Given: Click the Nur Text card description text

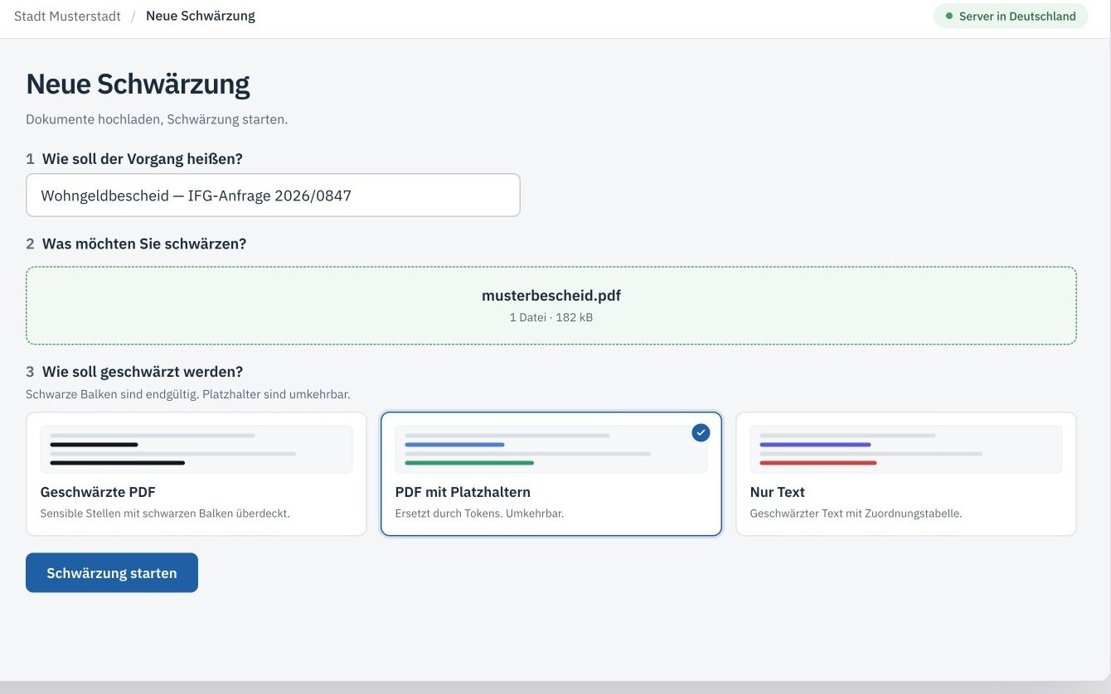Looking at the screenshot, I should (x=856, y=513).
